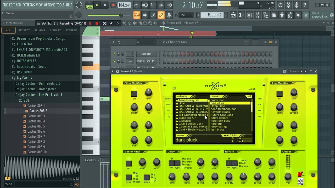Screen dimensions: 335x188
Task: Toggle Amp Modifier on switch
Action: (280, 94)
